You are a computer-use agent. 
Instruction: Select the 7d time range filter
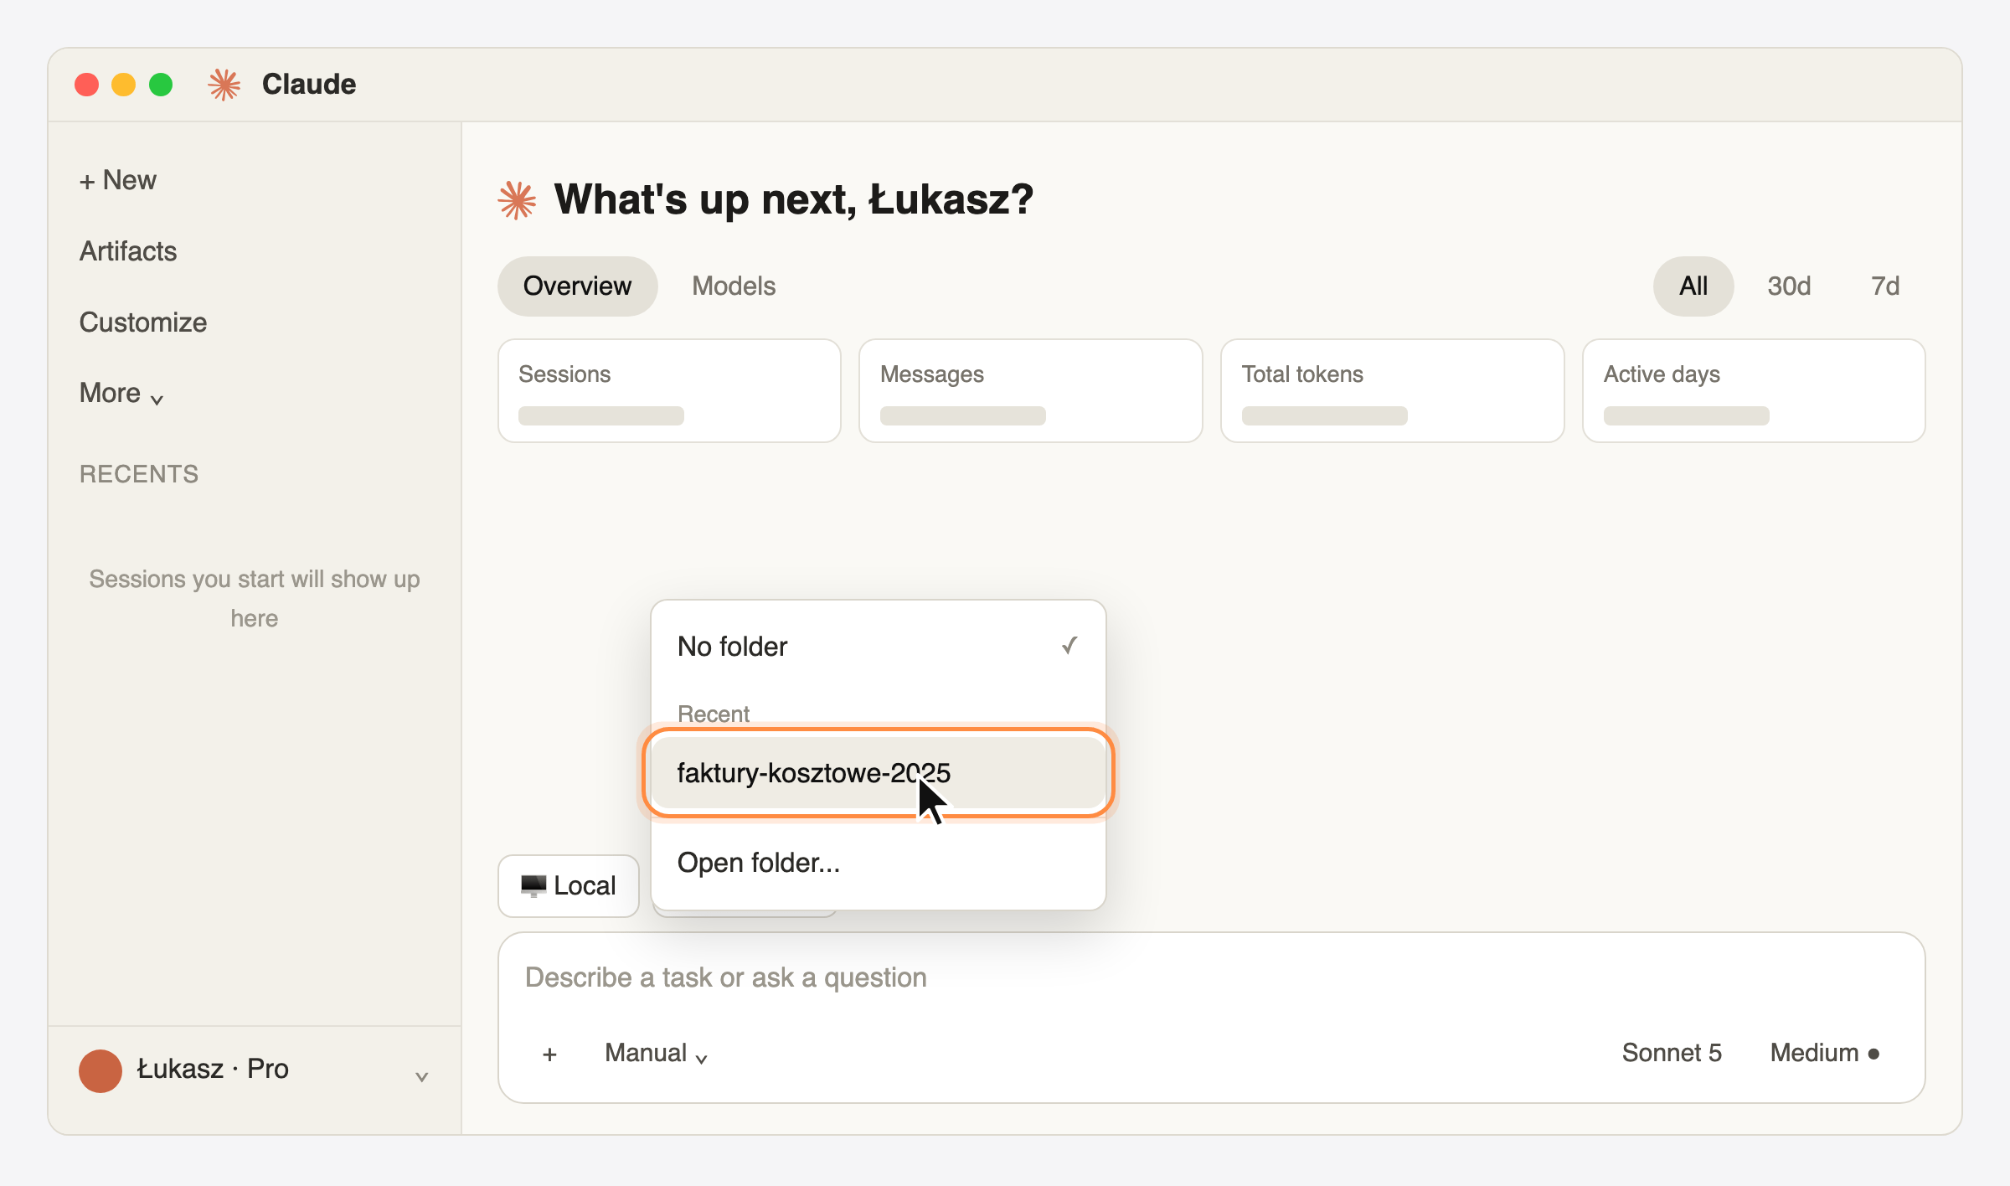click(1885, 286)
